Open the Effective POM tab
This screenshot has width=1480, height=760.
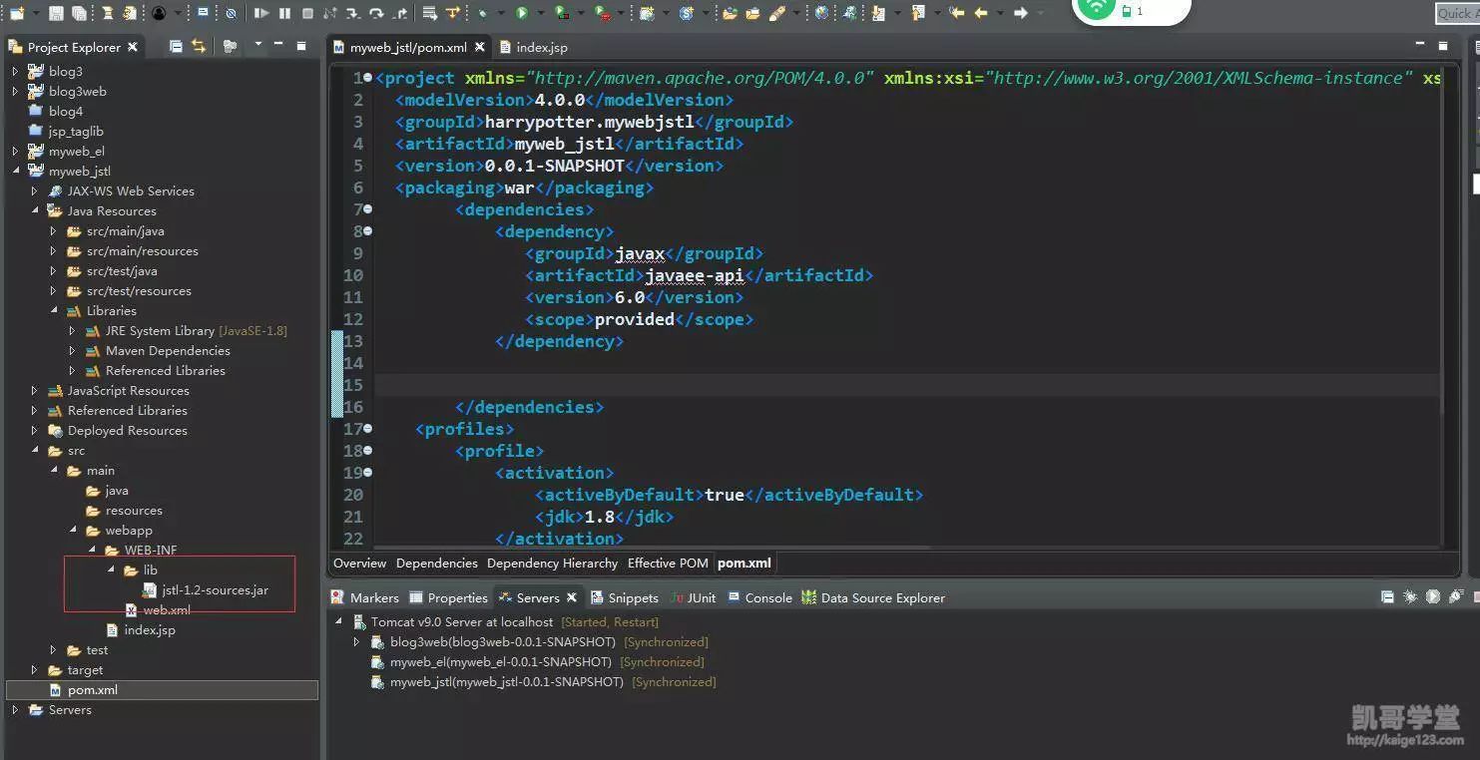pos(668,563)
